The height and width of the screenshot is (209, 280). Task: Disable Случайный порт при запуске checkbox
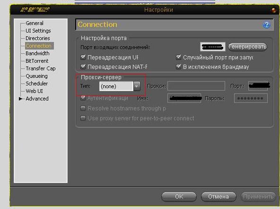[x=178, y=57]
